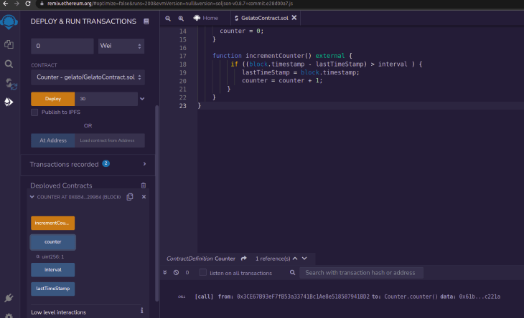The image size is (524, 318).
Task: Reload the browser page
Action: pos(28,4)
